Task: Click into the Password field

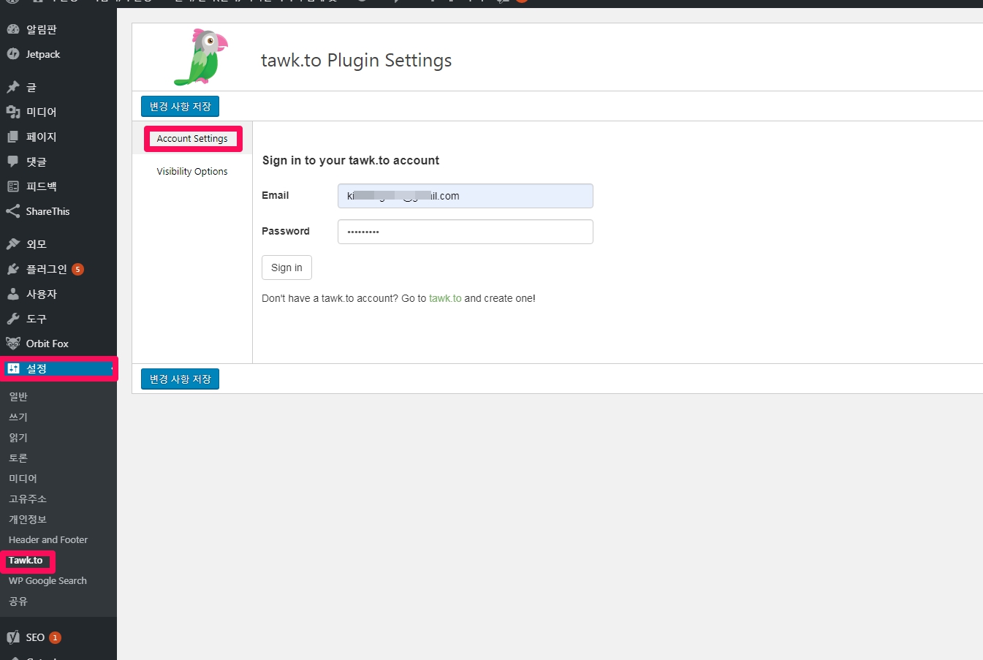Action: coord(465,232)
